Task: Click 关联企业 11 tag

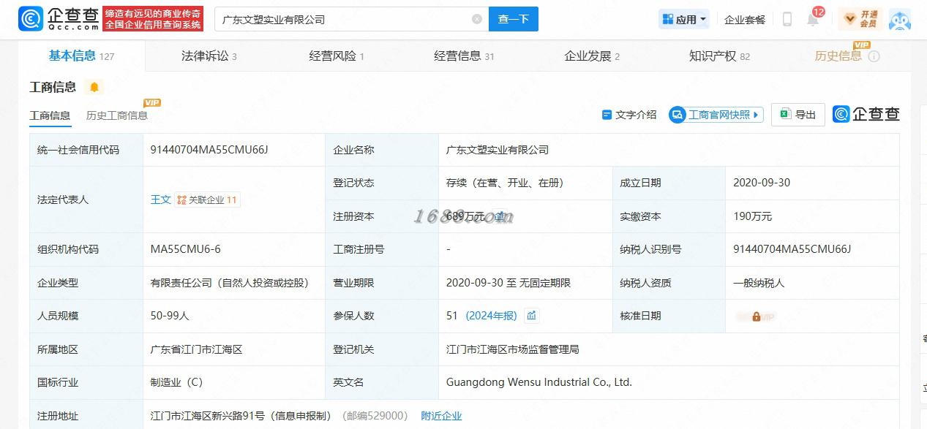Action: [207, 200]
